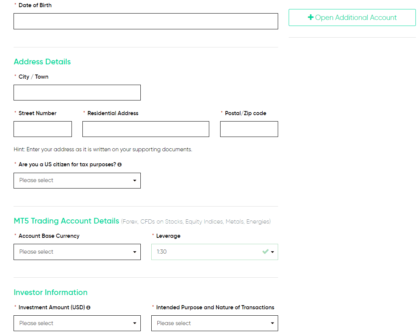Click into the City / Town field

[77, 93]
